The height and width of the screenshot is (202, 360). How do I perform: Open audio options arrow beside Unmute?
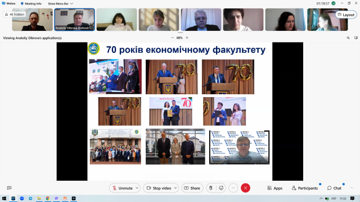tap(137, 188)
